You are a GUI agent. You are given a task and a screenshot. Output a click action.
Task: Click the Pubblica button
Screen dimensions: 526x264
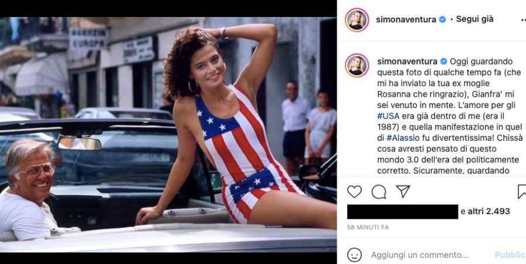pos(510,255)
